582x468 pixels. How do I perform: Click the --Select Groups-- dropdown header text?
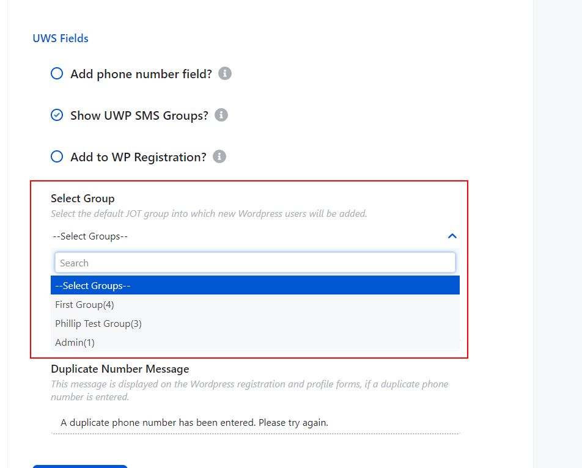click(90, 236)
